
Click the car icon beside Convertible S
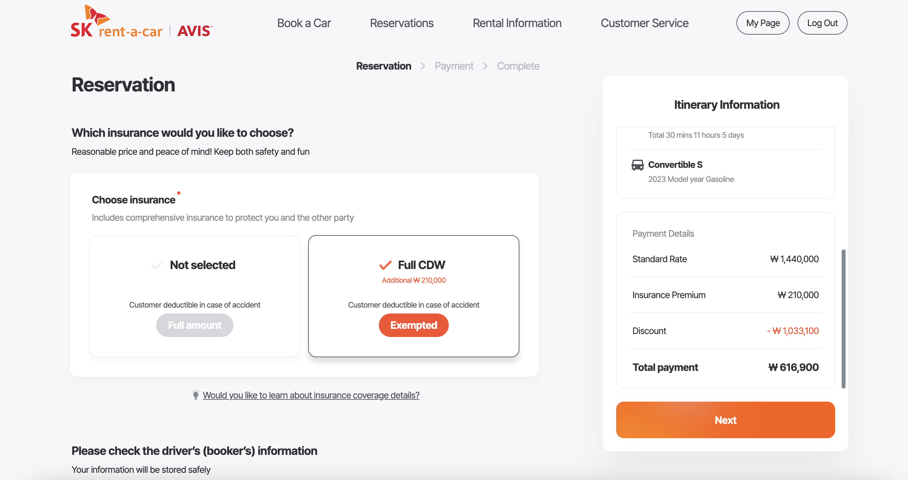(637, 165)
